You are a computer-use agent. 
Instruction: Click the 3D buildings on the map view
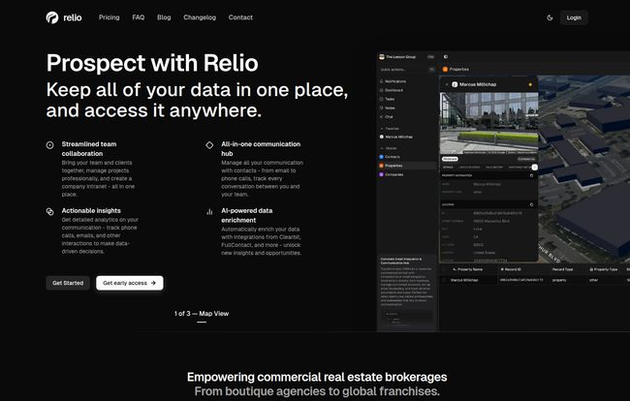click(584, 169)
